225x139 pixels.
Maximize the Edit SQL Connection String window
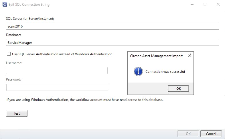click(205, 5)
